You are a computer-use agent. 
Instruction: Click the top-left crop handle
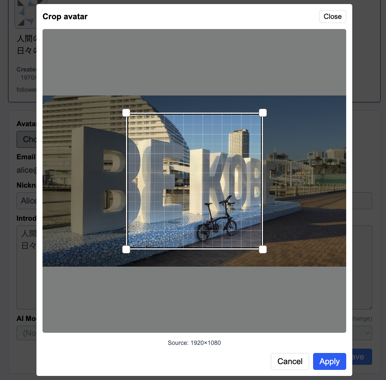[126, 113]
